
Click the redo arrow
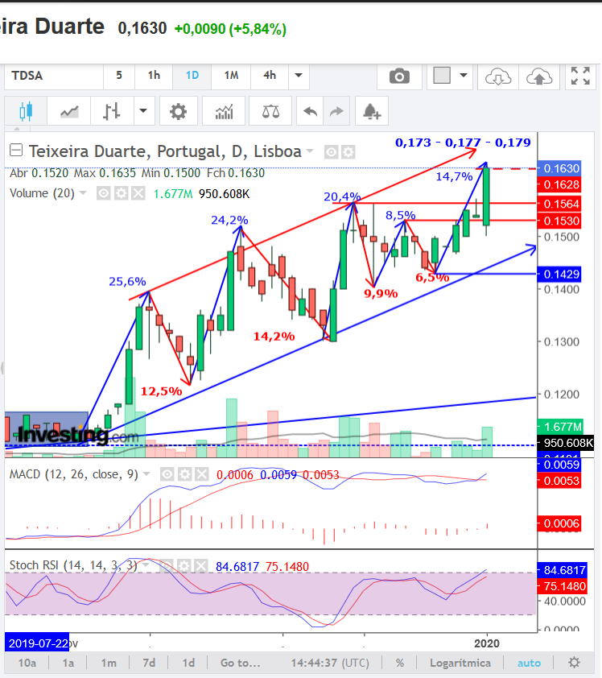point(336,111)
